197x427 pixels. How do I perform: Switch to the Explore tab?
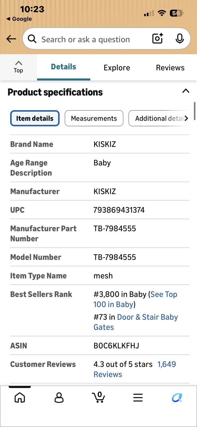click(x=117, y=68)
